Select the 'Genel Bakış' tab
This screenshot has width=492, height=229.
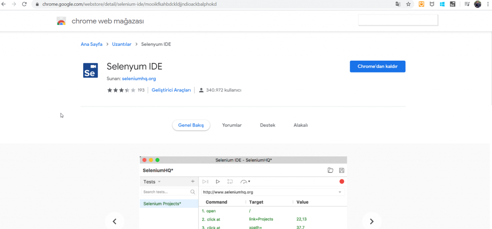pyautogui.click(x=191, y=125)
